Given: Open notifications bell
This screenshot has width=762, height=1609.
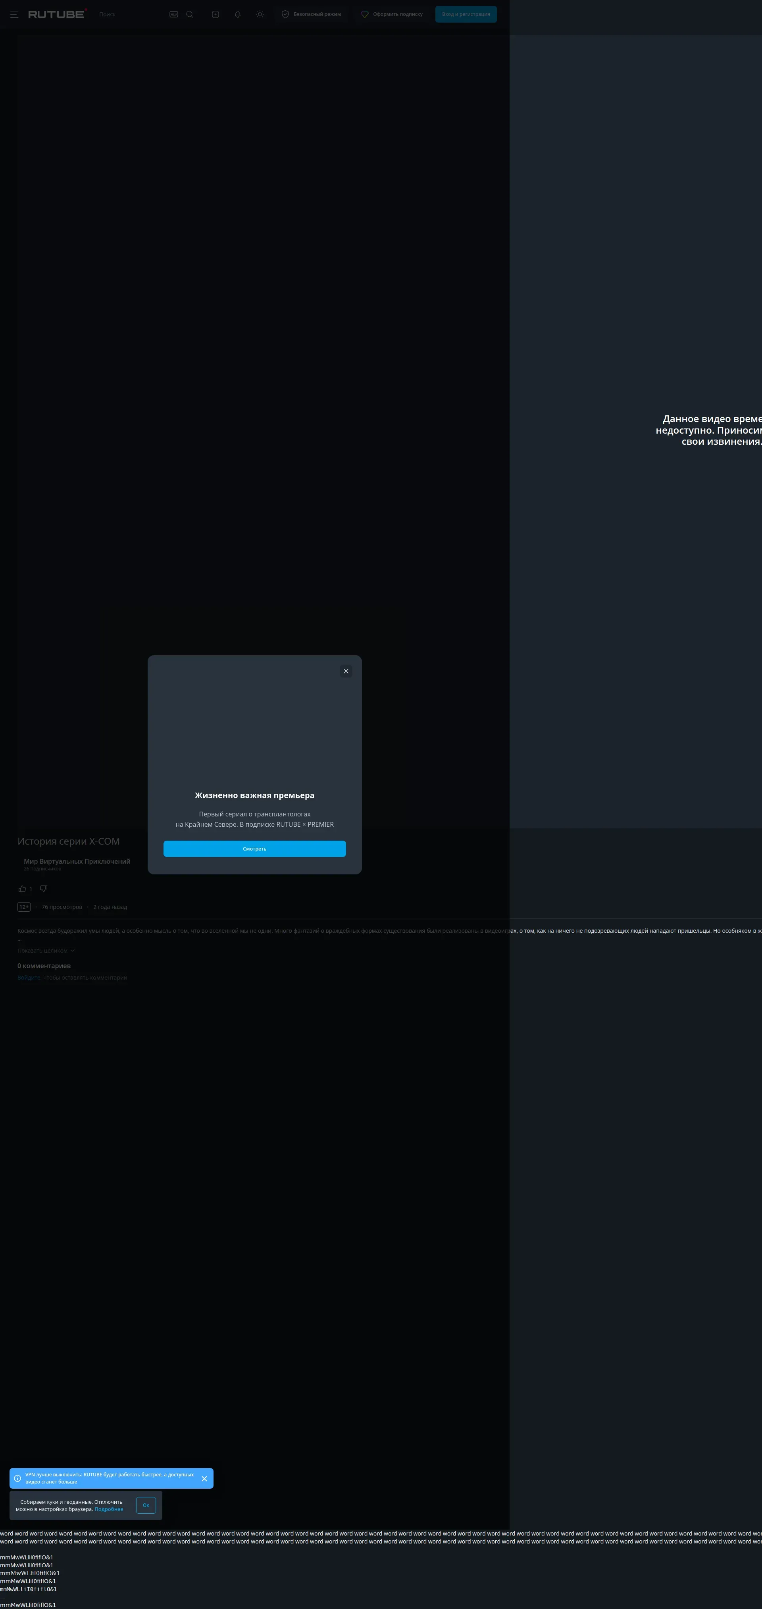Looking at the screenshot, I should click(238, 14).
